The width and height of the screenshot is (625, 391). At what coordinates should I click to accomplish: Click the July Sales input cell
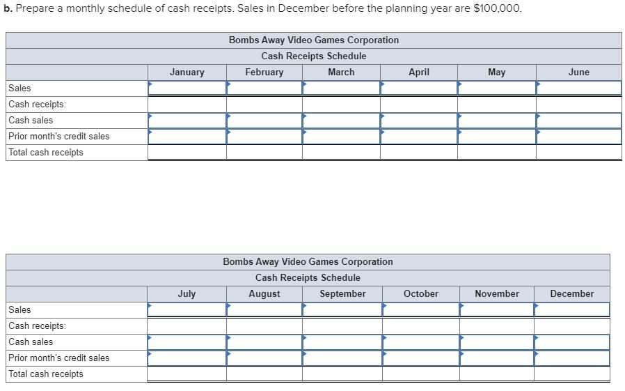(x=187, y=309)
